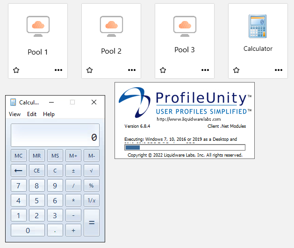Click the plus-minus sign toggle button

click(x=73, y=171)
